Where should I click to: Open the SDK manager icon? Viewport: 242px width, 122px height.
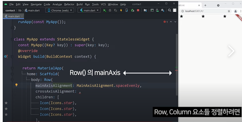pyautogui.click(x=163, y=10)
